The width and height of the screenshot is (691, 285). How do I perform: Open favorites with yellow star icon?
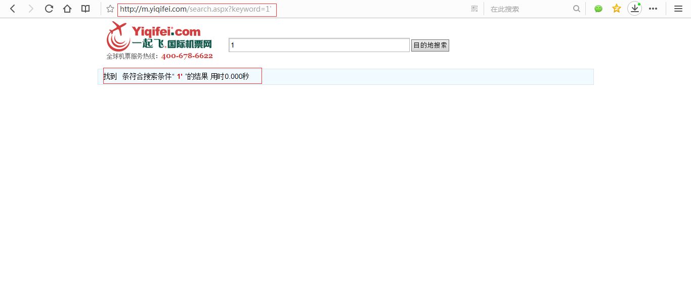617,9
